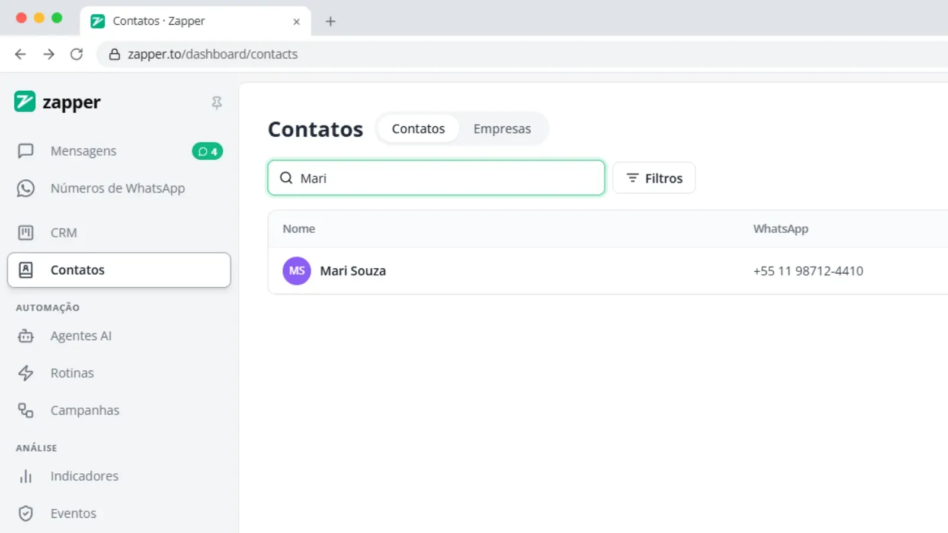Go back with browser back arrow

point(21,54)
